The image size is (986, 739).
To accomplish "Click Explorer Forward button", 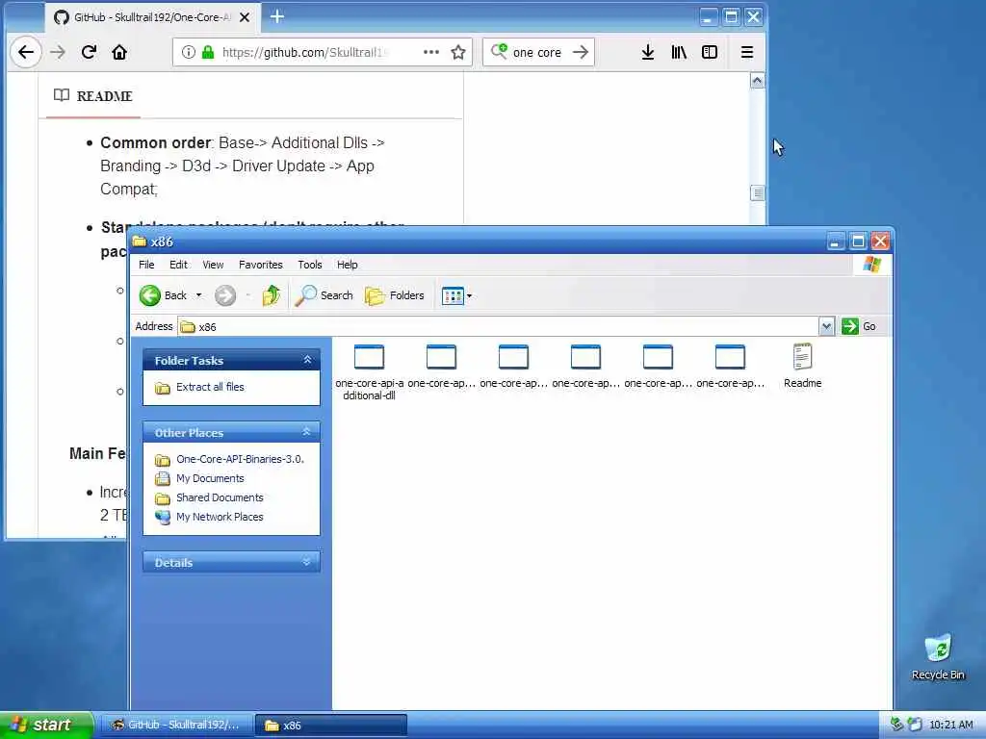I will pyautogui.click(x=225, y=295).
